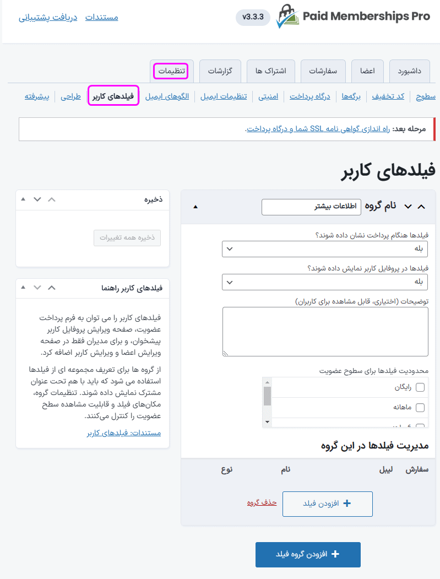This screenshot has height=579, width=440.
Task: Click the سفارش column header
Action: (x=417, y=469)
